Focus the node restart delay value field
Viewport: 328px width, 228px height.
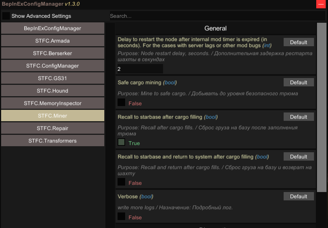tap(140, 69)
